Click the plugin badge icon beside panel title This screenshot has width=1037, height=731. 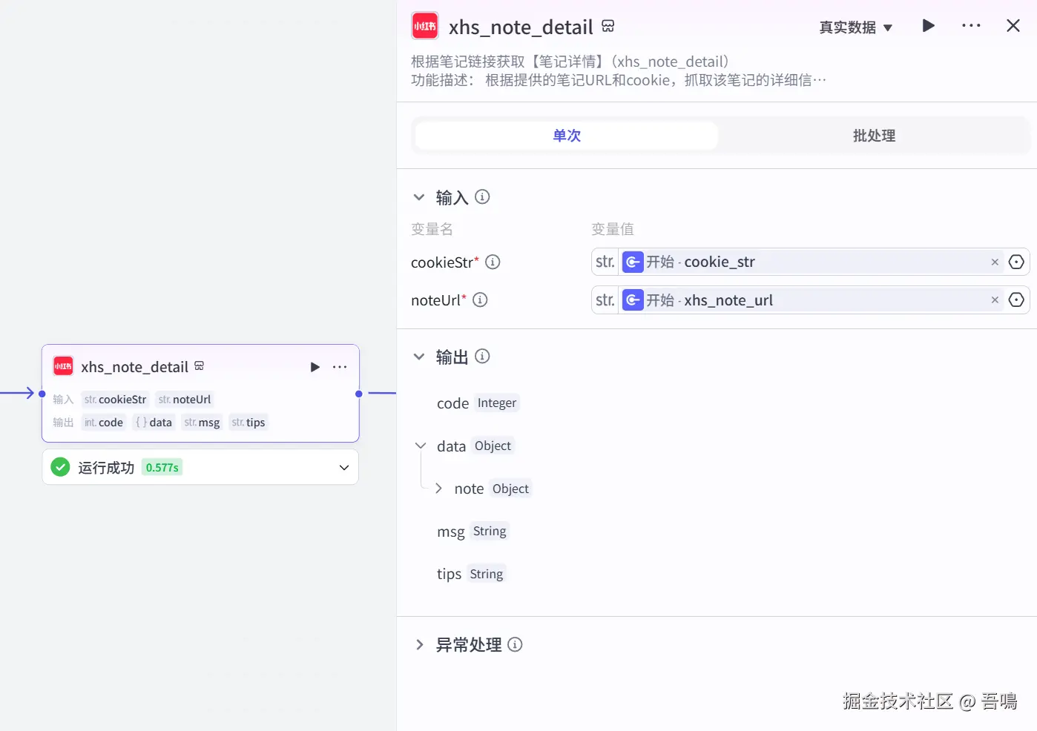(x=608, y=26)
